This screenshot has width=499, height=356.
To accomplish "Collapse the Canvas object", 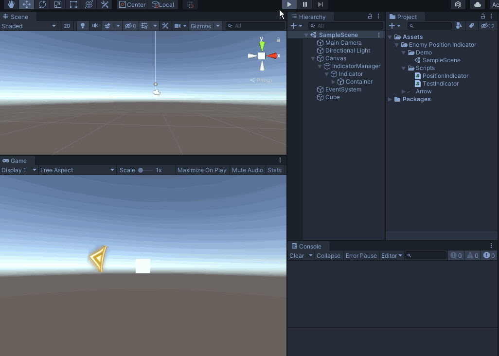I will 313,58.
